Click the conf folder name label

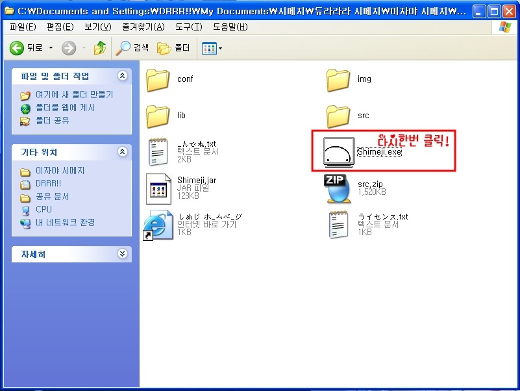point(185,79)
